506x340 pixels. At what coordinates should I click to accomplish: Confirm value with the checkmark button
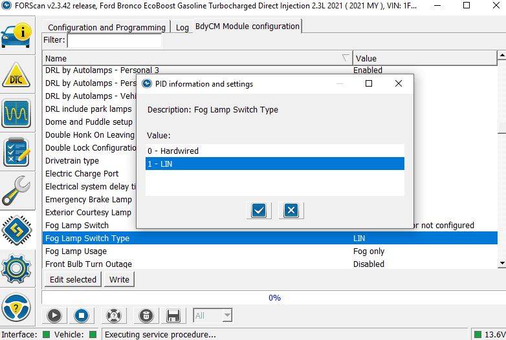[259, 211]
